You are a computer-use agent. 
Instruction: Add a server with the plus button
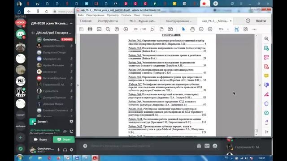coord(21,137)
